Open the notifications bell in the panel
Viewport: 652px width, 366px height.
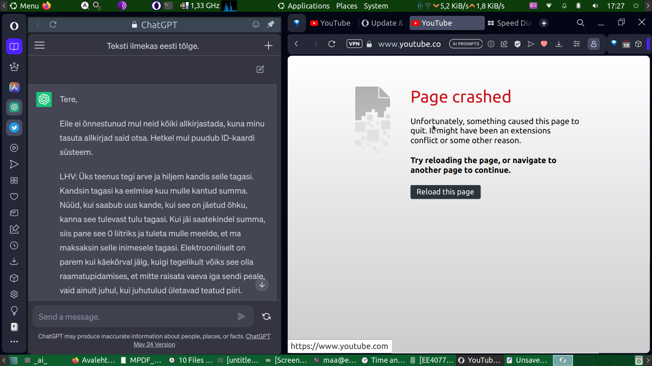pyautogui.click(x=564, y=6)
